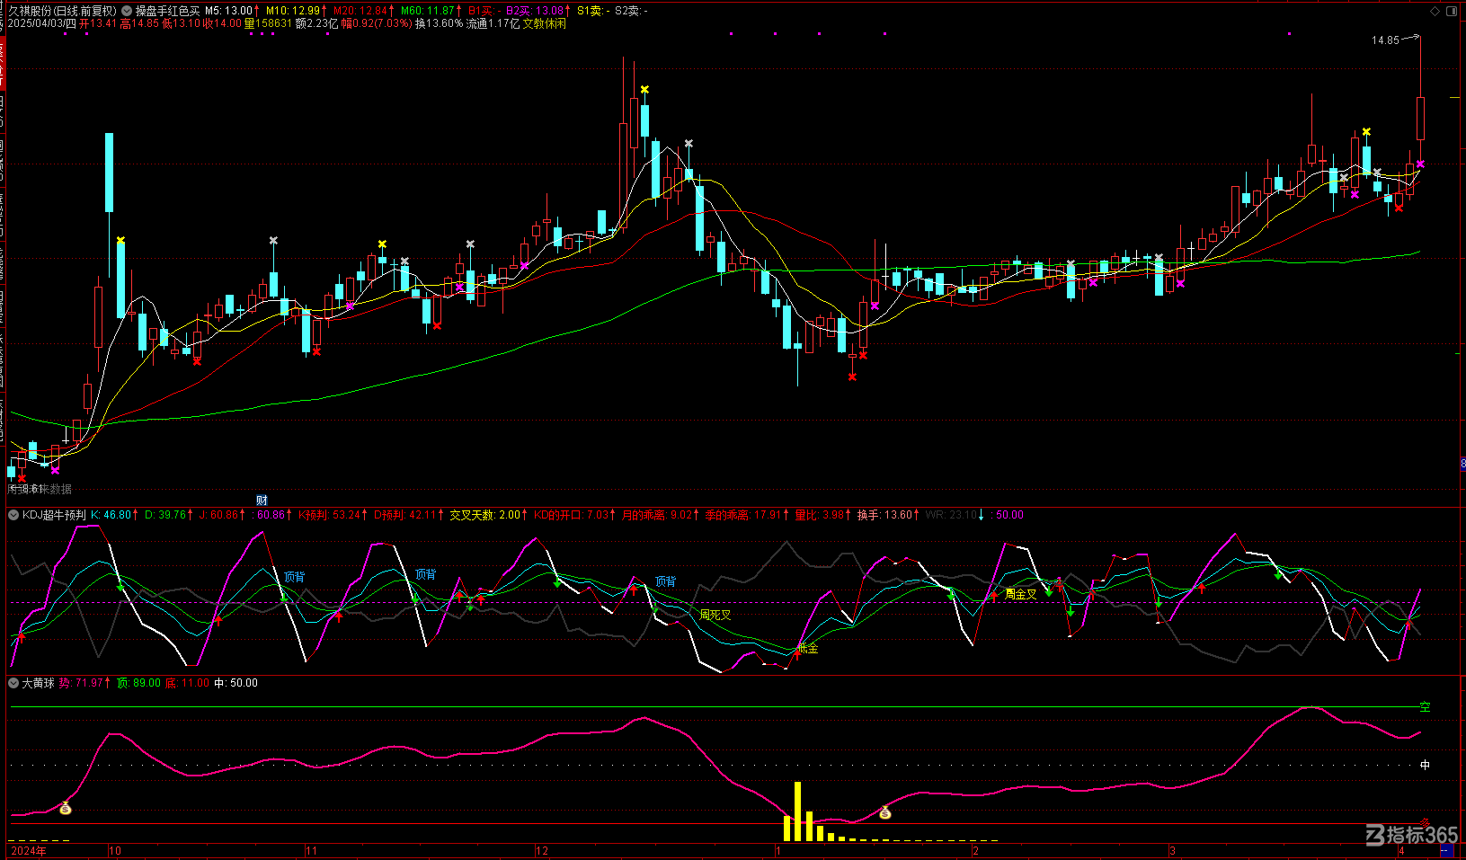Viewport: 1466px width, 860px height.
Task: Click the 财 financial marker below the chart
Action: (262, 500)
